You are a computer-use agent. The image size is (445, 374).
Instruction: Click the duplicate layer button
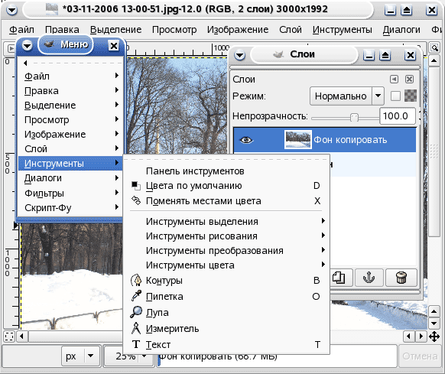coord(339,278)
